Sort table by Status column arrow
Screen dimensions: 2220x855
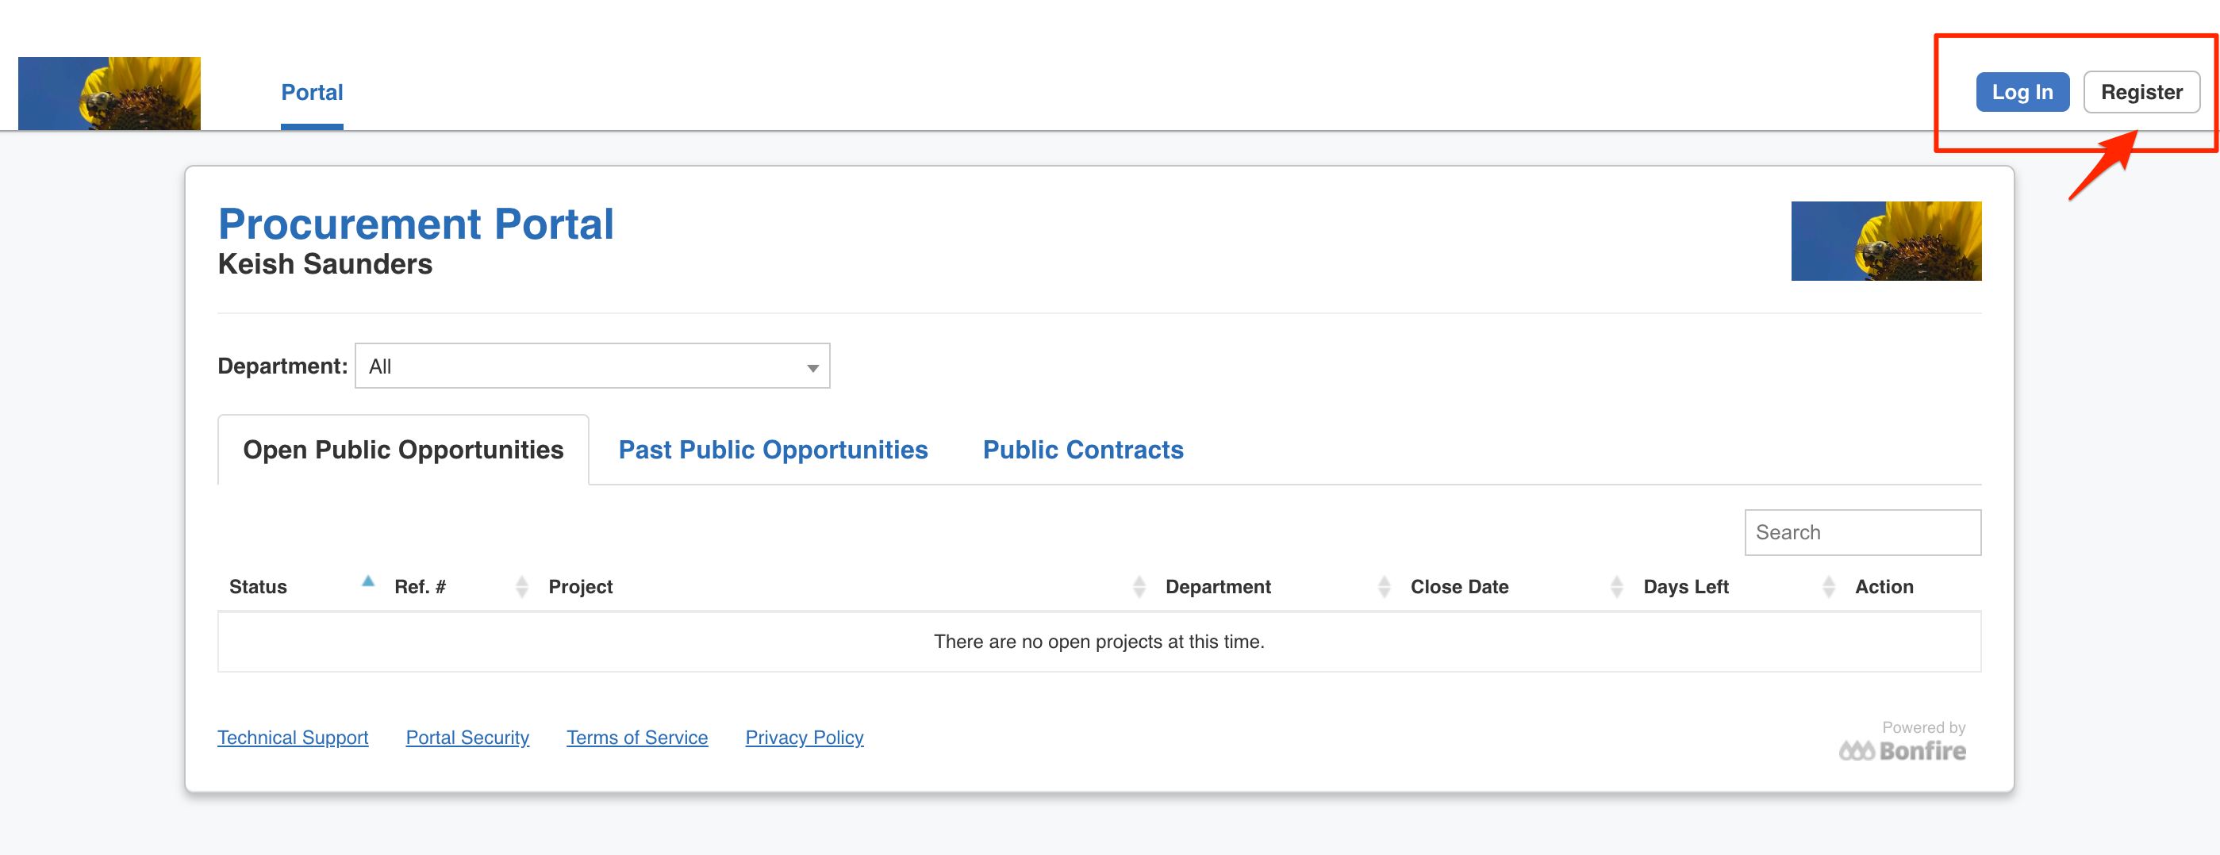click(368, 583)
